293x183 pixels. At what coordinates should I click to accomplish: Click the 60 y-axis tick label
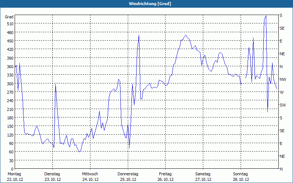(11, 152)
